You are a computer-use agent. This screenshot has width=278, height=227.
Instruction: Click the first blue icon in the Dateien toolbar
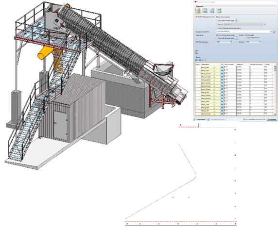[197, 60]
